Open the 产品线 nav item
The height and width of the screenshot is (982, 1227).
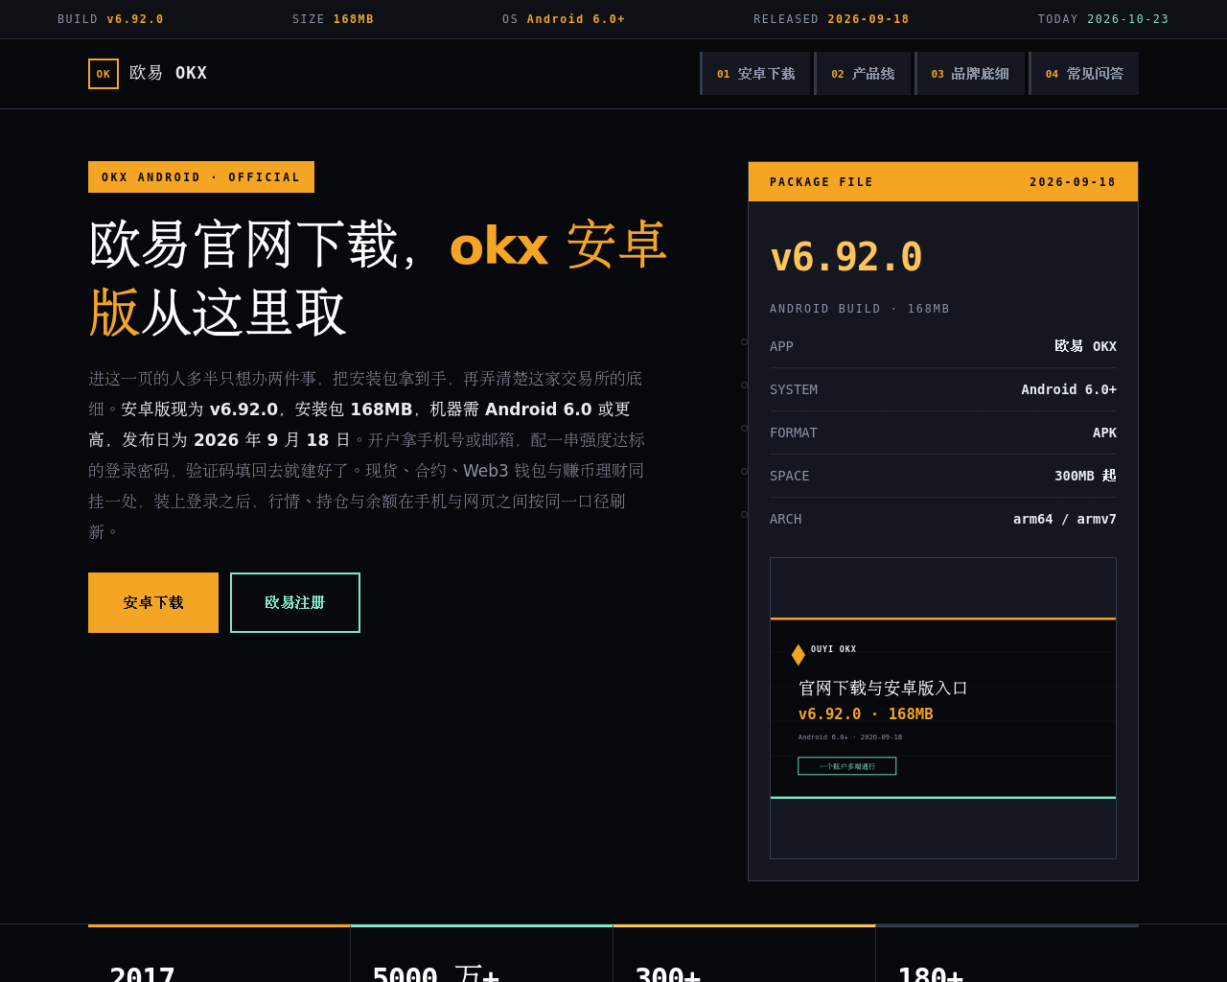coord(863,74)
